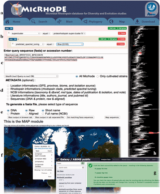Click Next in map popup
Image resolution: width=160 pixels, height=194 pixels.
(x=50, y=176)
